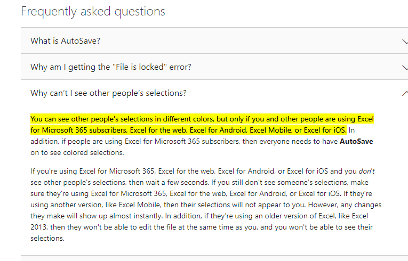Expand the "What is AutoSave?" chevron
This screenshot has width=408, height=261.
tap(404, 41)
